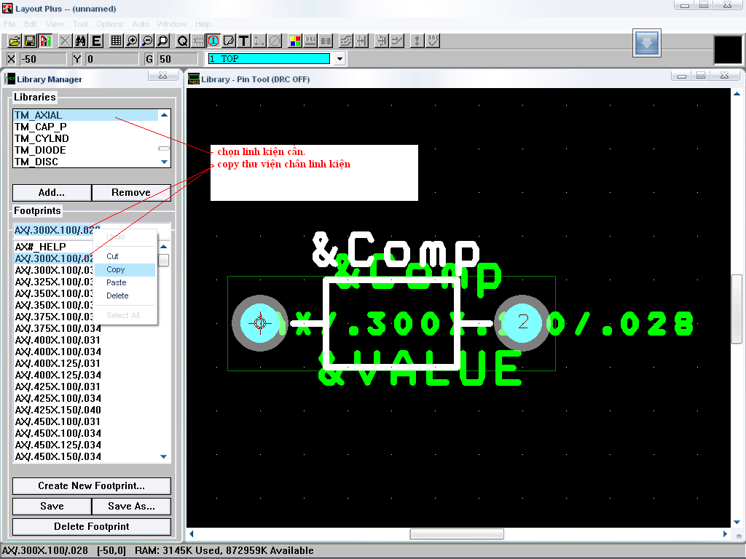Select the Connection tool icon

(259, 41)
